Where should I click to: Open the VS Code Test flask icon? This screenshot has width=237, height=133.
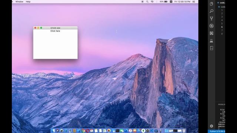[211, 41]
